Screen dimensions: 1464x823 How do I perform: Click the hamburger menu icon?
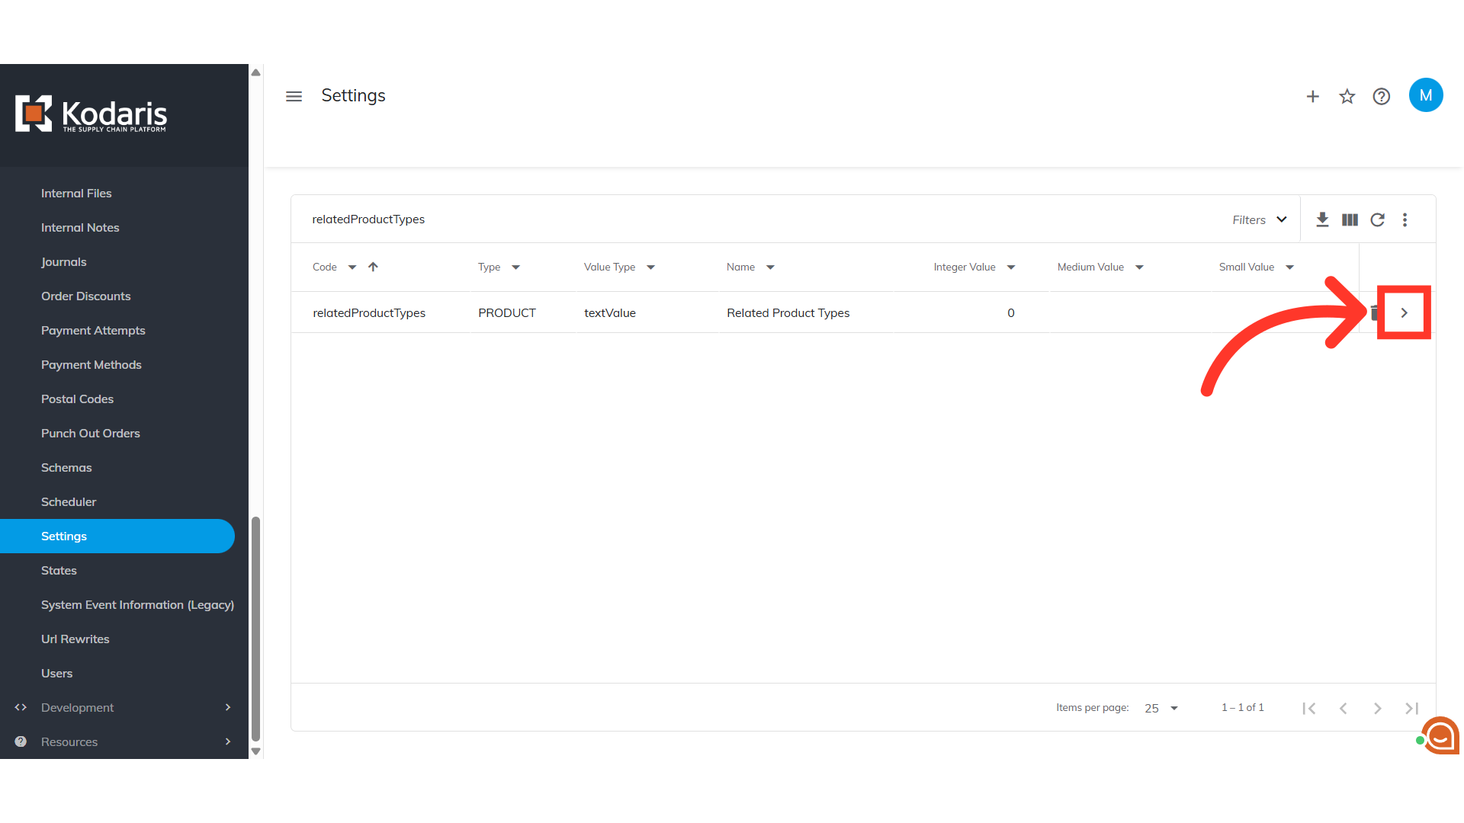coord(294,96)
